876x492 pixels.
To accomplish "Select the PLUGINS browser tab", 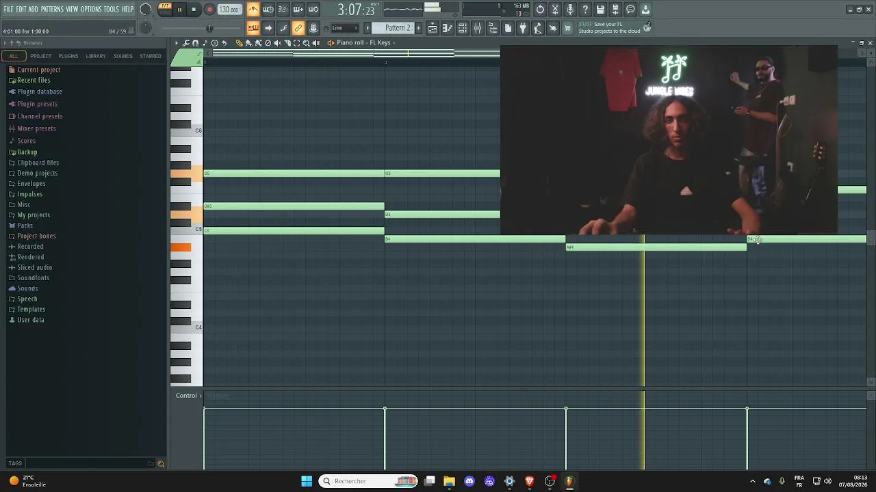I will coord(68,56).
